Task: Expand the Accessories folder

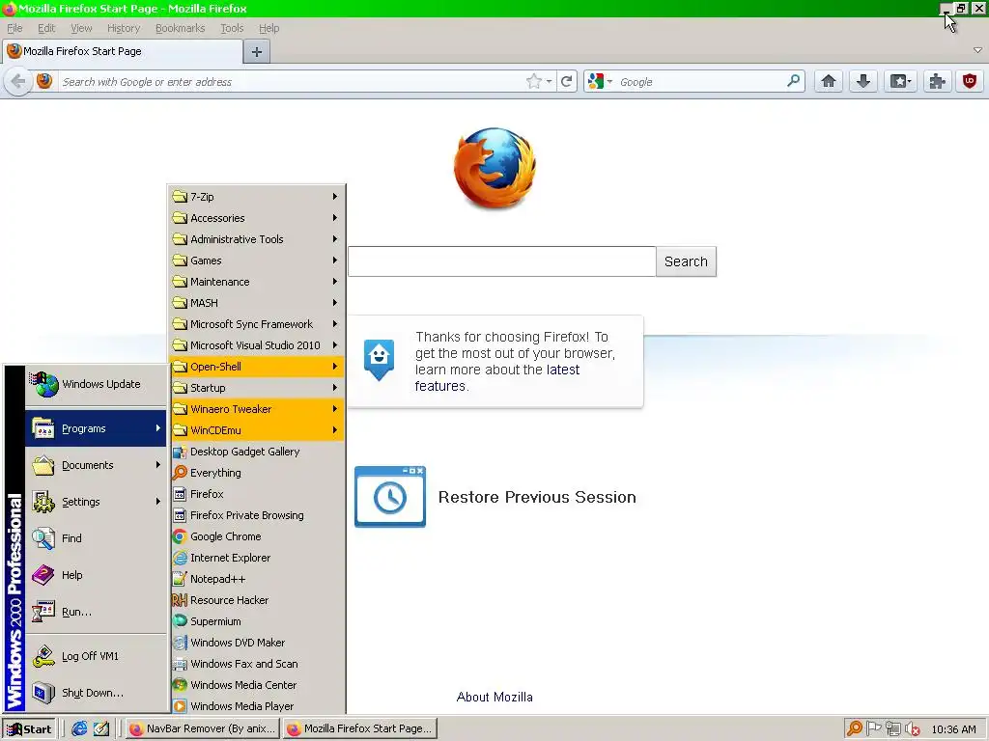Action: [257, 218]
